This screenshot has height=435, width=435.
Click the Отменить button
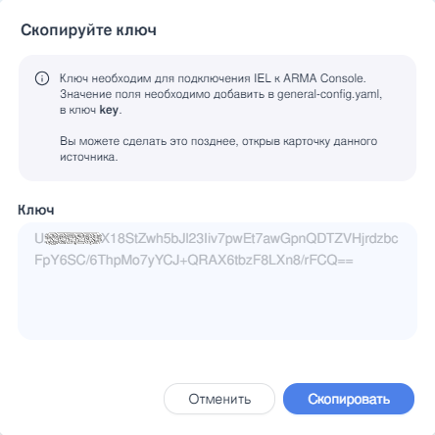pos(219,399)
